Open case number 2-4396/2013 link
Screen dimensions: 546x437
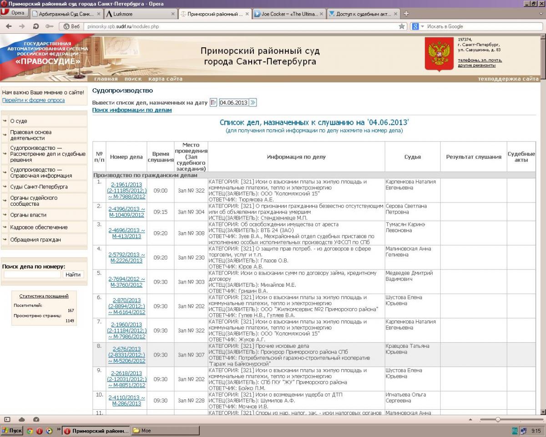[x=126, y=212]
